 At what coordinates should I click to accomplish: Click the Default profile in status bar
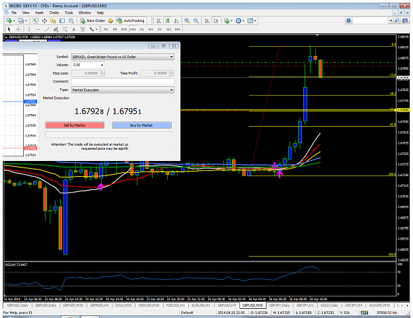coord(187,313)
